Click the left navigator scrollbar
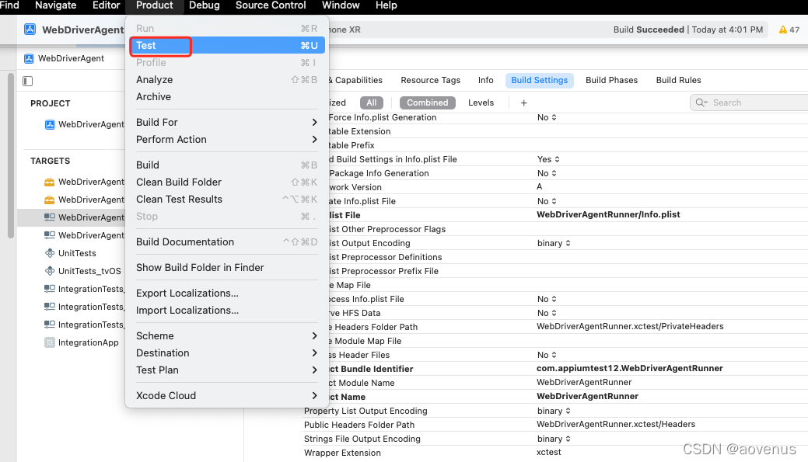808x462 pixels. [x=11, y=156]
